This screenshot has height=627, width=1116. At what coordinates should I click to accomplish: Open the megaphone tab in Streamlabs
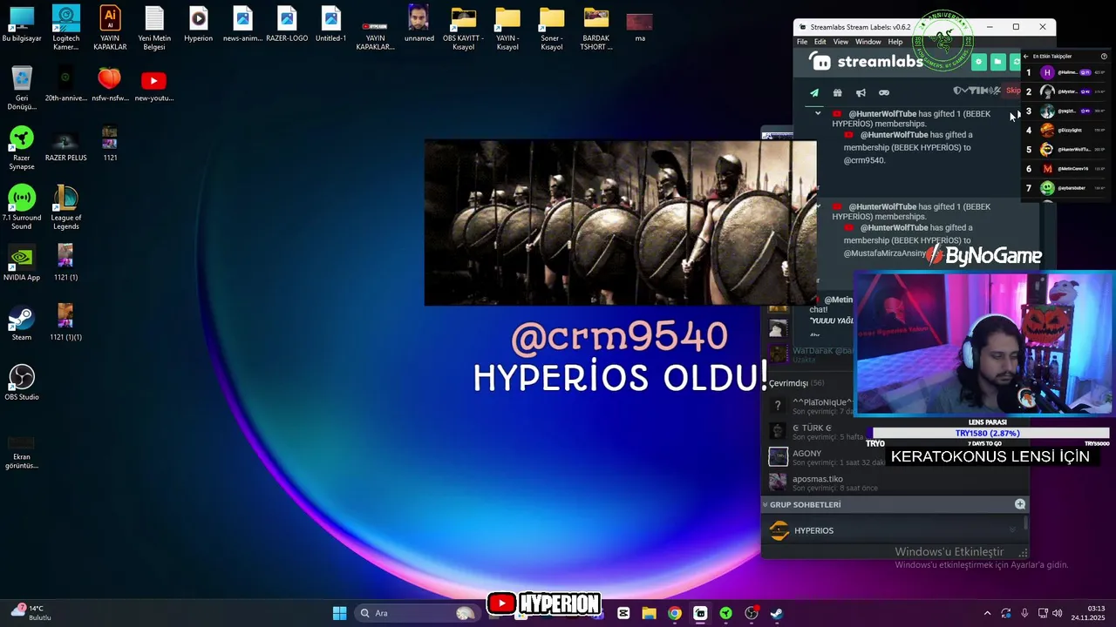861,92
